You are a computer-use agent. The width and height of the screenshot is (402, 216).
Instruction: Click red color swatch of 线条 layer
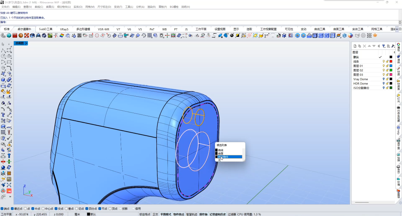[391, 61]
